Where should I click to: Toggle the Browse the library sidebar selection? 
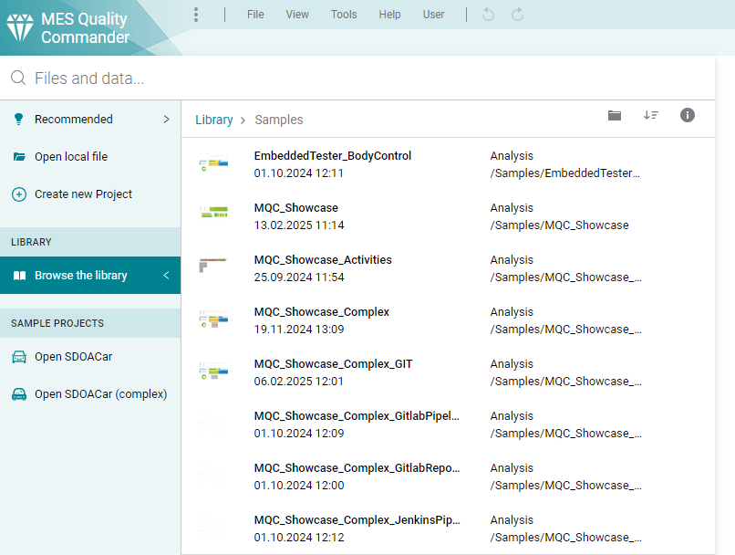(82, 275)
